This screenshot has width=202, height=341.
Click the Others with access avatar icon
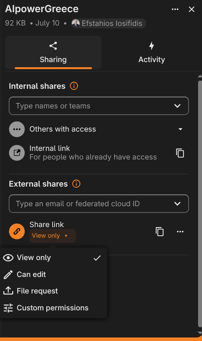point(17,129)
